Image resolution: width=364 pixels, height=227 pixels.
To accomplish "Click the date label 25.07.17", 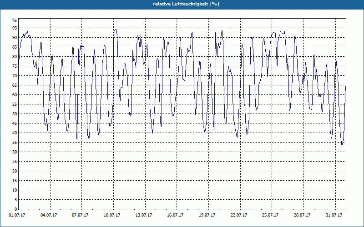I will [x=270, y=215].
